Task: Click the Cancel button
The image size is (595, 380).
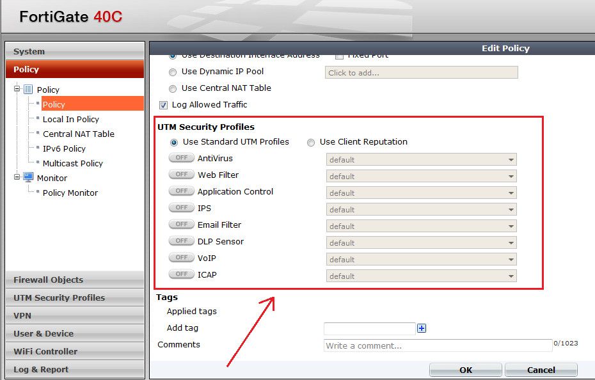Action: click(x=541, y=370)
